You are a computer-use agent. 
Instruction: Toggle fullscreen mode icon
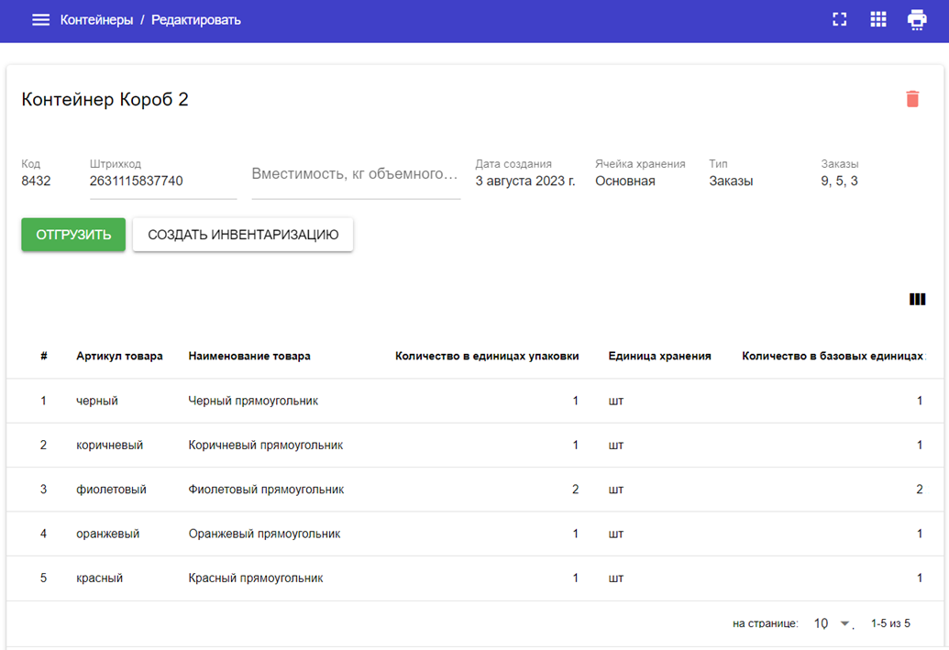click(839, 20)
